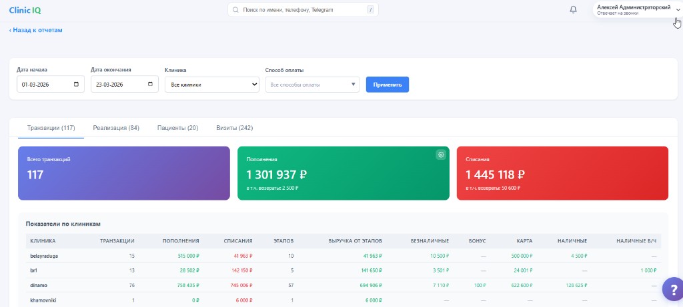Select the Визиты (242) tab
This screenshot has height=307, width=683.
pos(234,128)
